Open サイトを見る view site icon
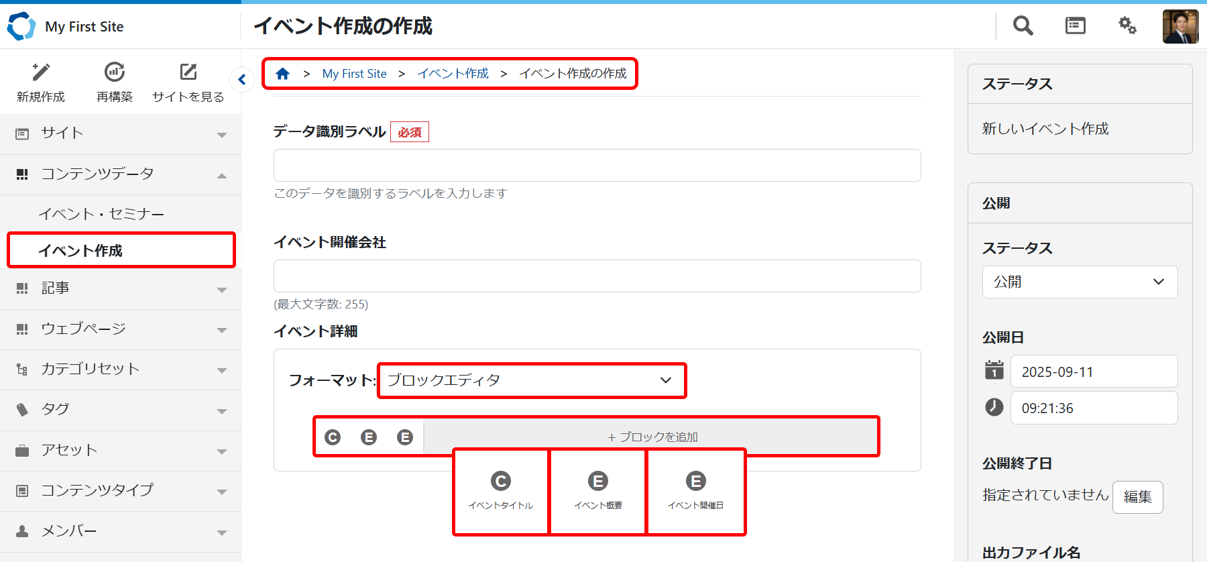 click(x=188, y=72)
